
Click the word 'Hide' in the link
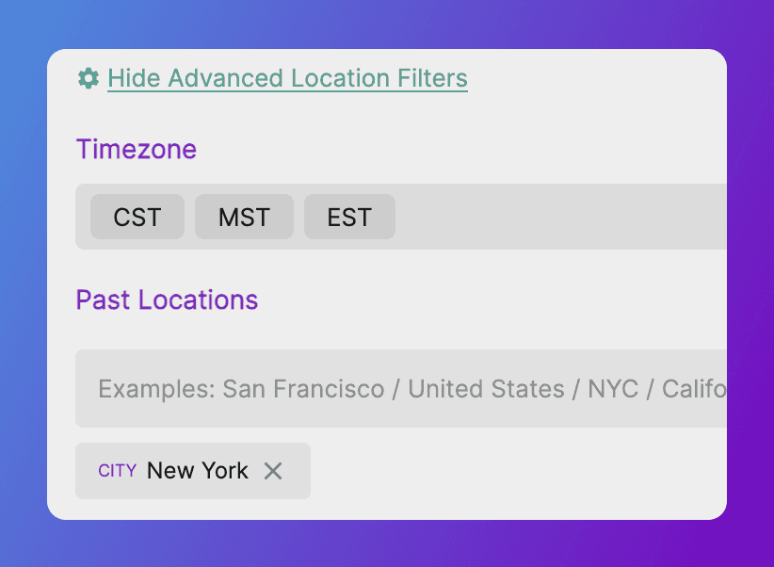click(x=134, y=78)
